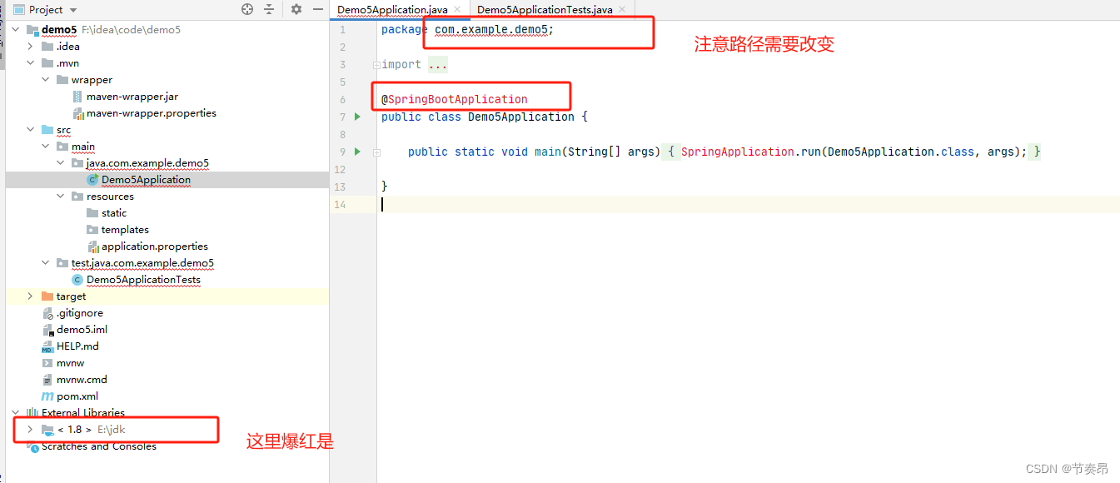Viewport: 1120px width, 483px height.
Task: Place cursor on editor line 14
Action: (748, 204)
